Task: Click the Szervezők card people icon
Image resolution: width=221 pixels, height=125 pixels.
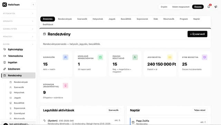Action: point(66,57)
